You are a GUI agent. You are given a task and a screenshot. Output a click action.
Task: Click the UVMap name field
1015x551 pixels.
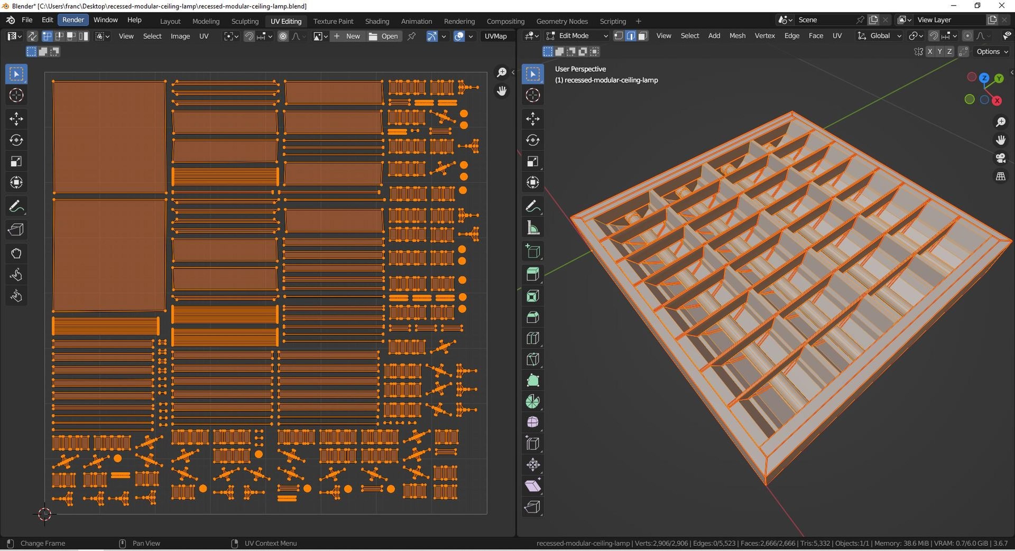point(496,36)
